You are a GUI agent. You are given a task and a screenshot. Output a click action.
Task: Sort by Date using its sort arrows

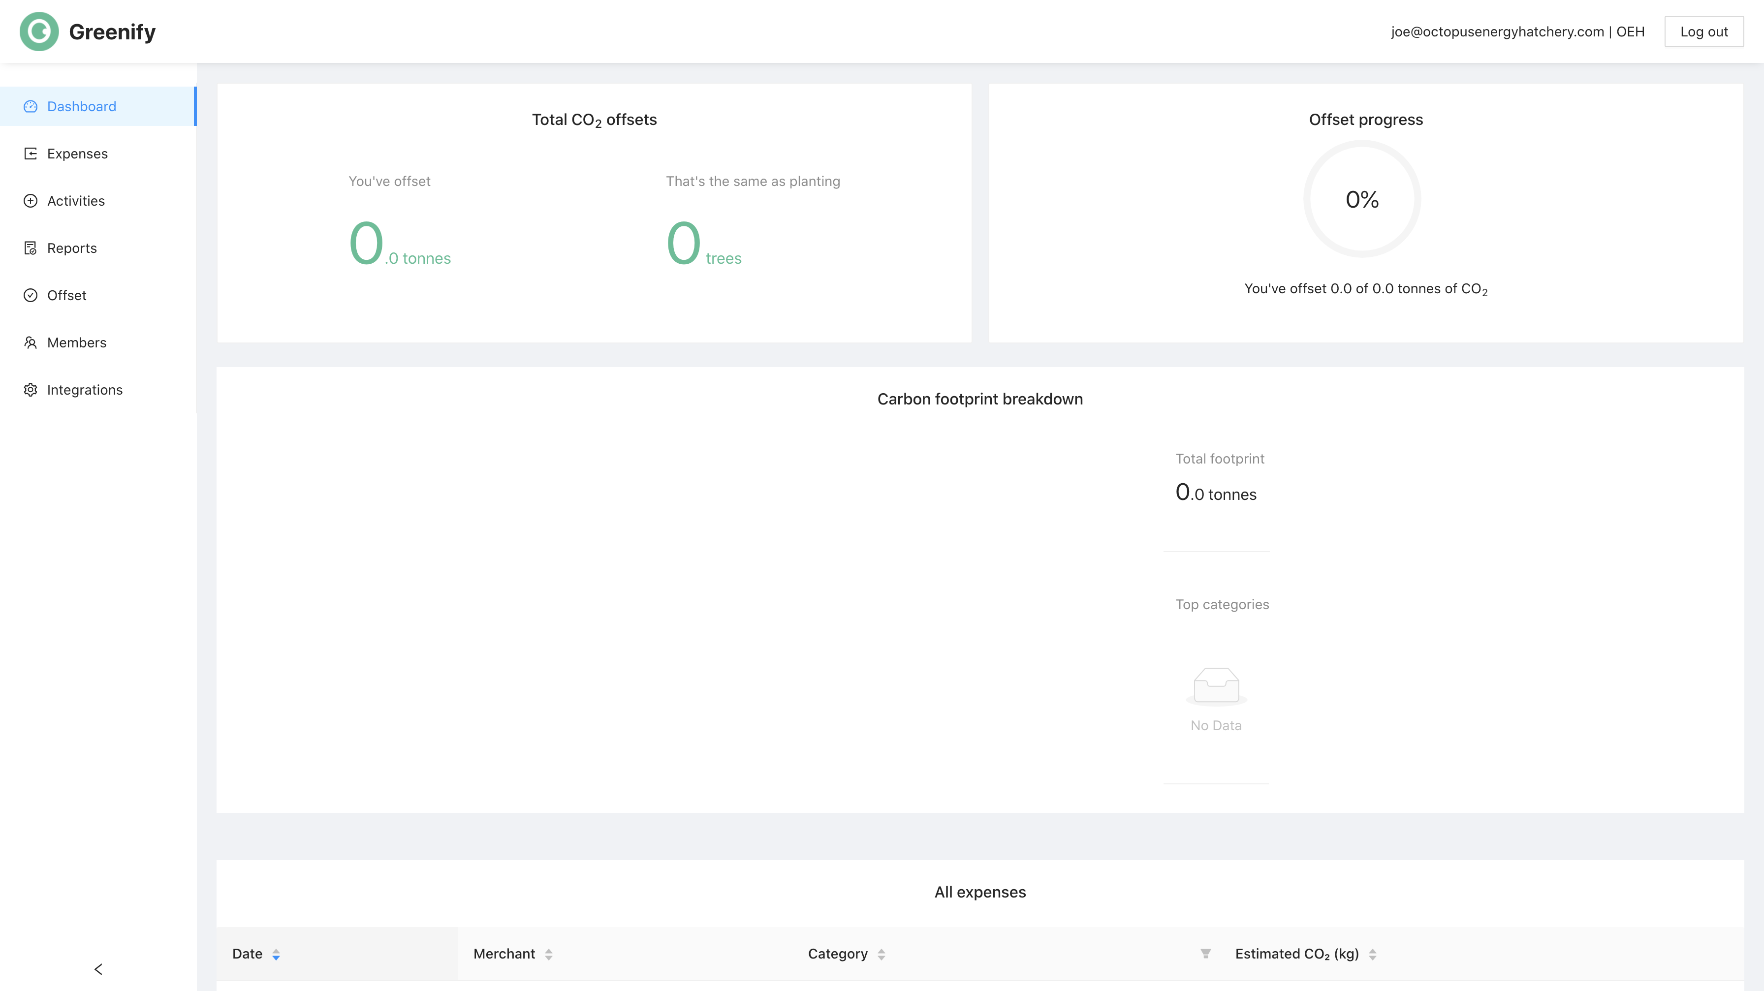tap(276, 954)
